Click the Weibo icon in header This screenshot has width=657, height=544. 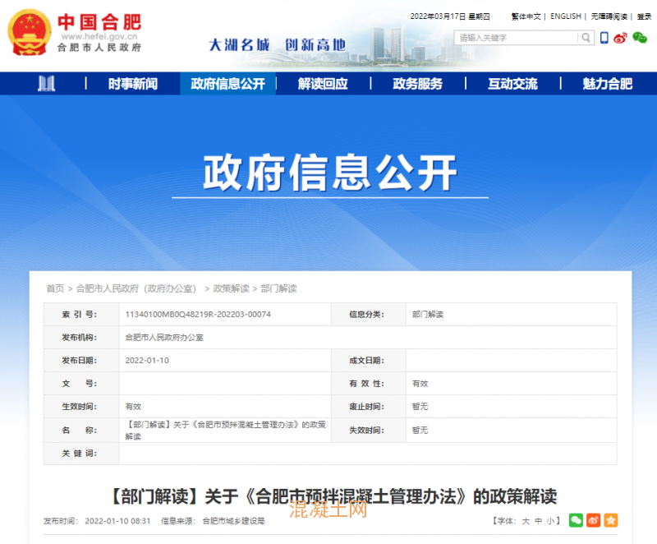620,38
